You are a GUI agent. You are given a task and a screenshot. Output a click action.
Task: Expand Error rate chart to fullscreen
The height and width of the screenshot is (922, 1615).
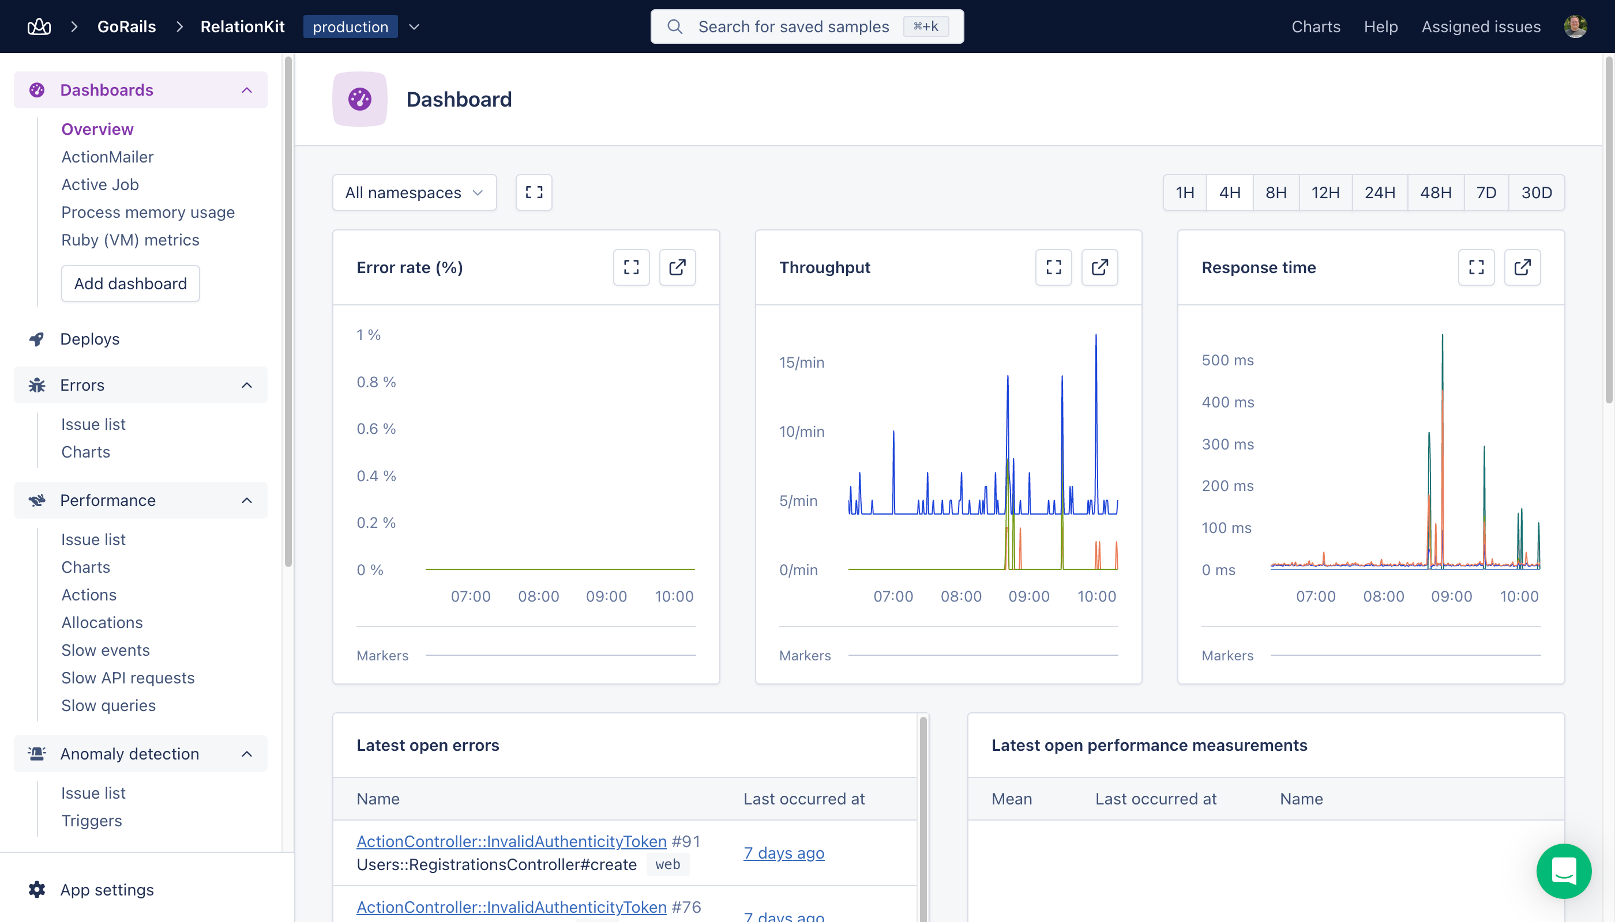[x=630, y=267]
